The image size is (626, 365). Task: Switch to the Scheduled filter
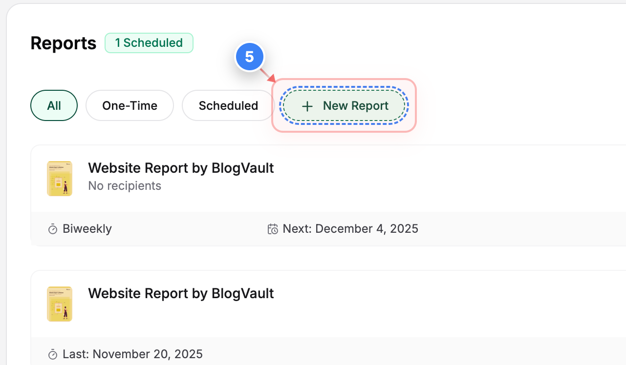tap(228, 105)
